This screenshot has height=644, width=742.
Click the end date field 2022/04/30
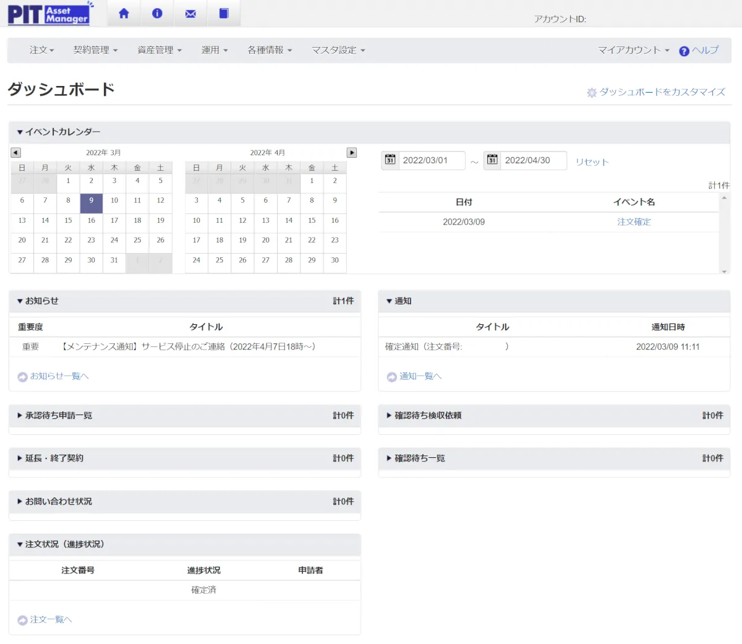click(532, 160)
